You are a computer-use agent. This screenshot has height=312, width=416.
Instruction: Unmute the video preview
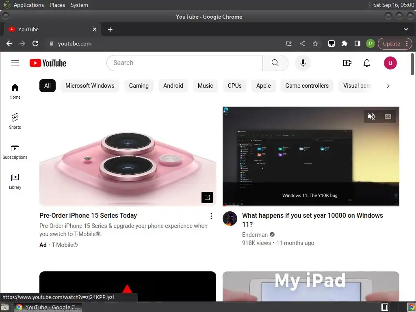pyautogui.click(x=371, y=117)
